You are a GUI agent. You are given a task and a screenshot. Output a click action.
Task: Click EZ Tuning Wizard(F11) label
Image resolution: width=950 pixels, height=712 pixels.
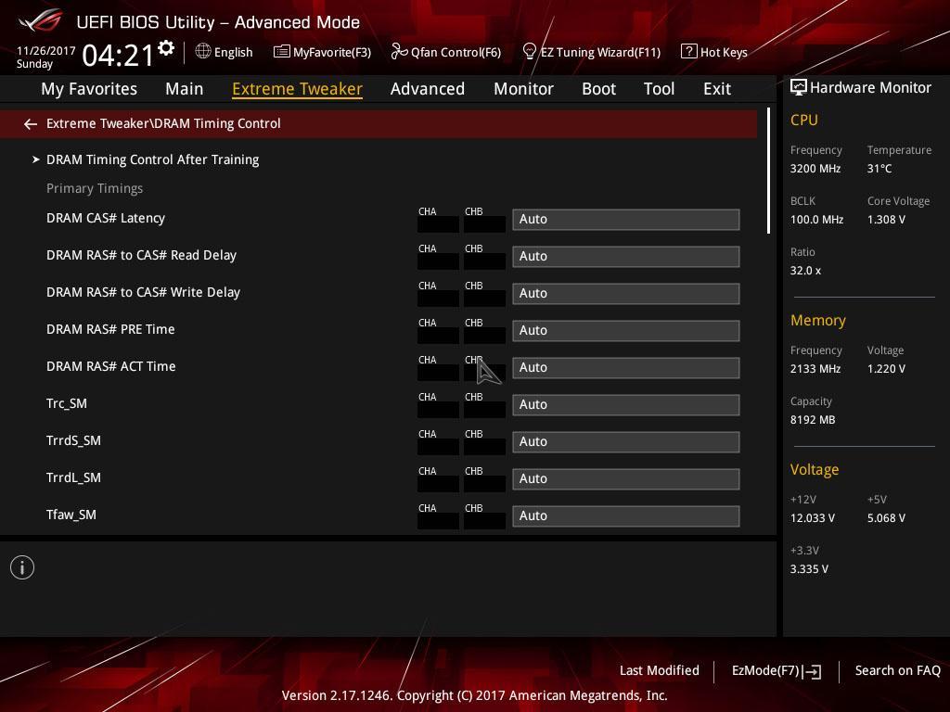pos(600,52)
